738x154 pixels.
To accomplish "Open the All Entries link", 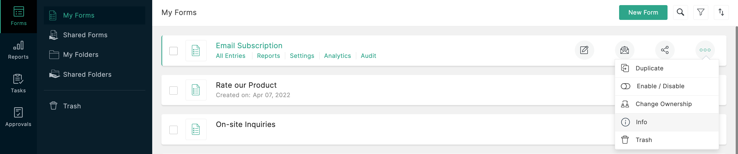I will click(x=230, y=56).
